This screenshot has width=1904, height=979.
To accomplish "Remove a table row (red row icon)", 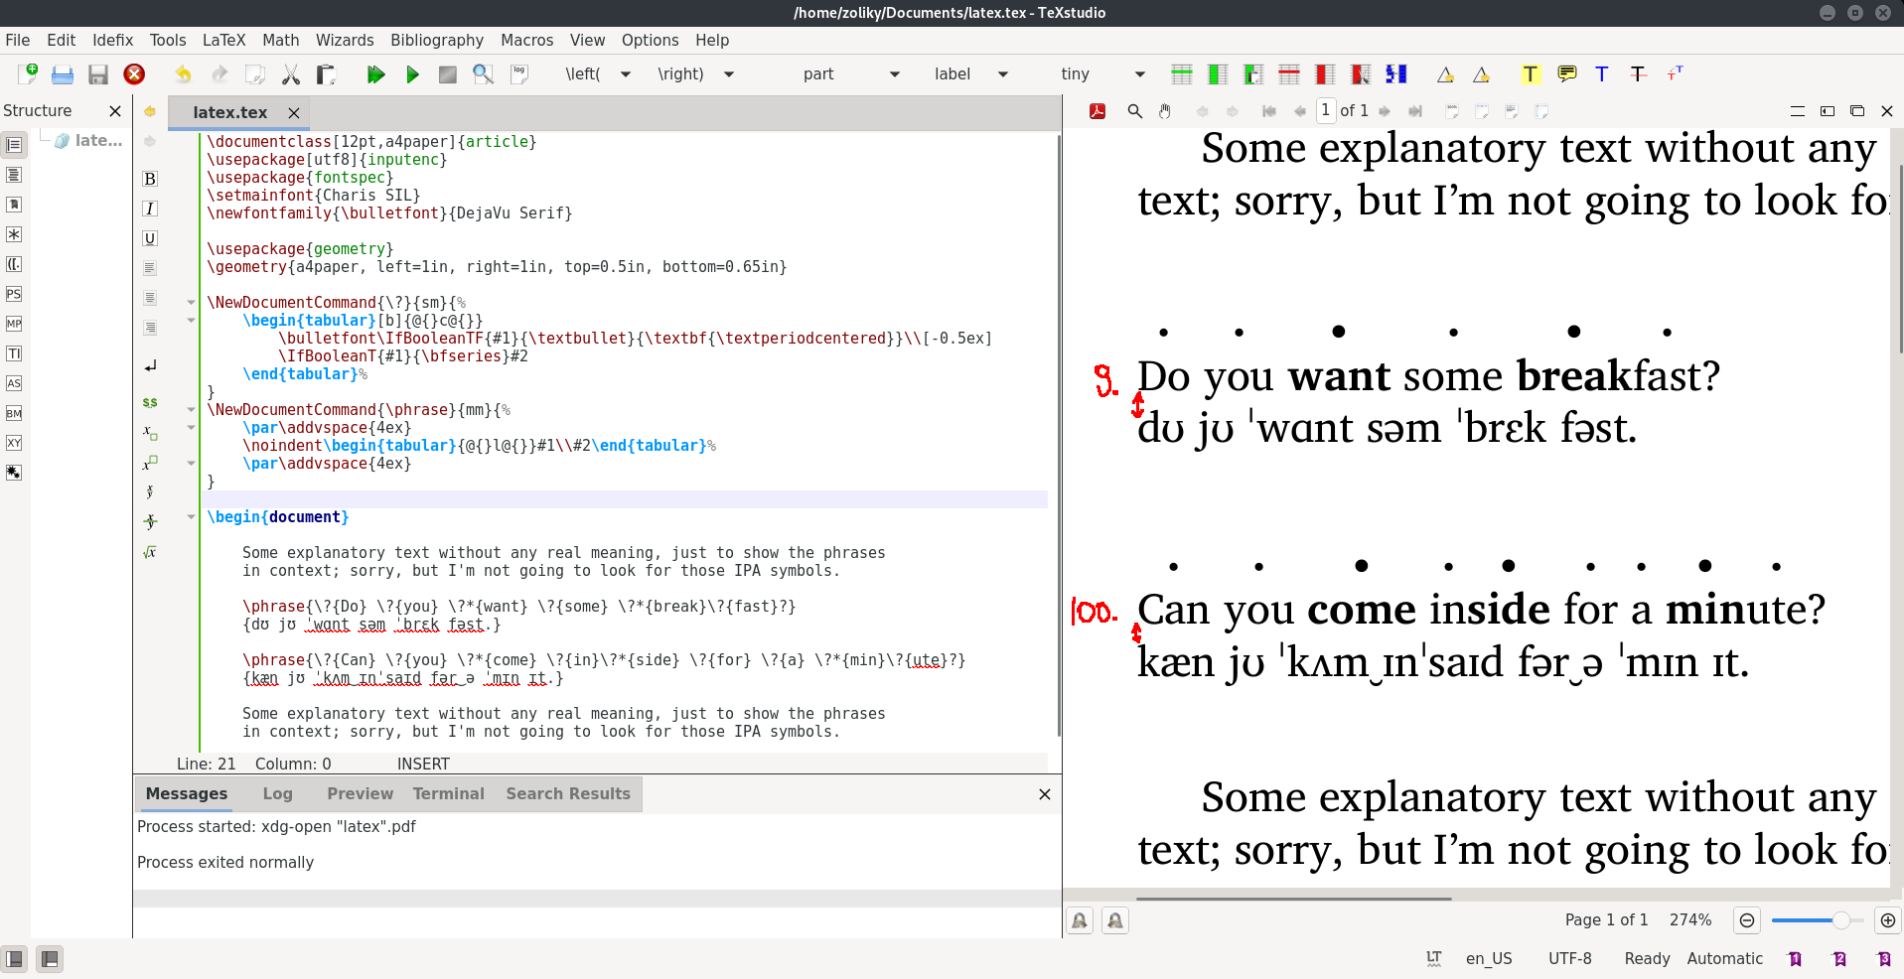I will tap(1289, 74).
